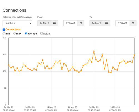
Task: Open the From date calendar picker icon
Action: (54, 23)
